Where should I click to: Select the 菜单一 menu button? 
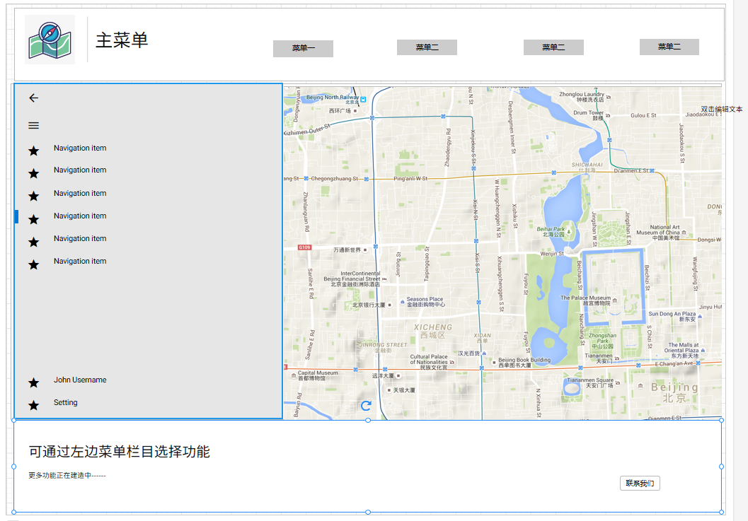pyautogui.click(x=303, y=49)
